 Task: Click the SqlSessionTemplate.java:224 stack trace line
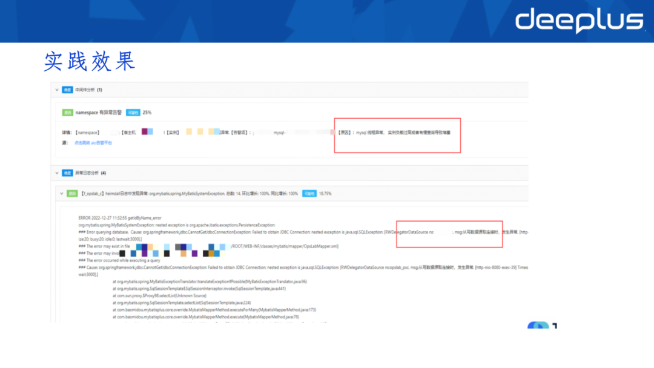[x=182, y=303]
